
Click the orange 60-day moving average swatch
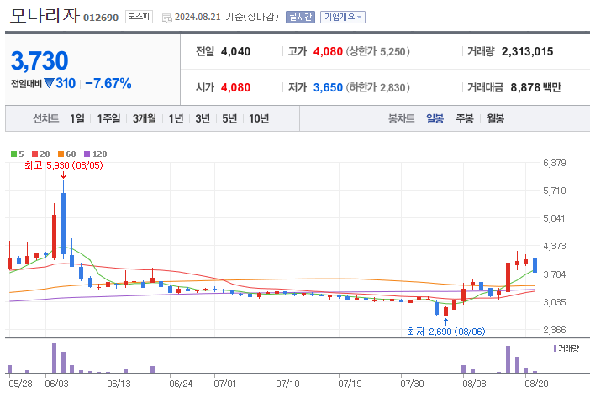click(61, 154)
